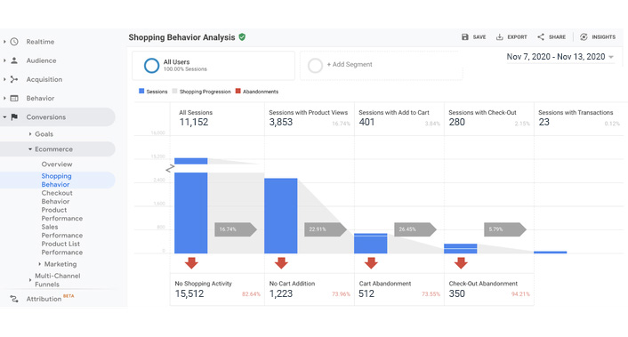Click the green verified shield icon
Image resolution: width=628 pixels, height=337 pixels.
(x=242, y=37)
